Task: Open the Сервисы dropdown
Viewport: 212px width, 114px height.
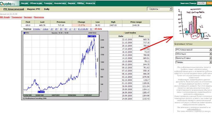Action: (x=160, y=9)
